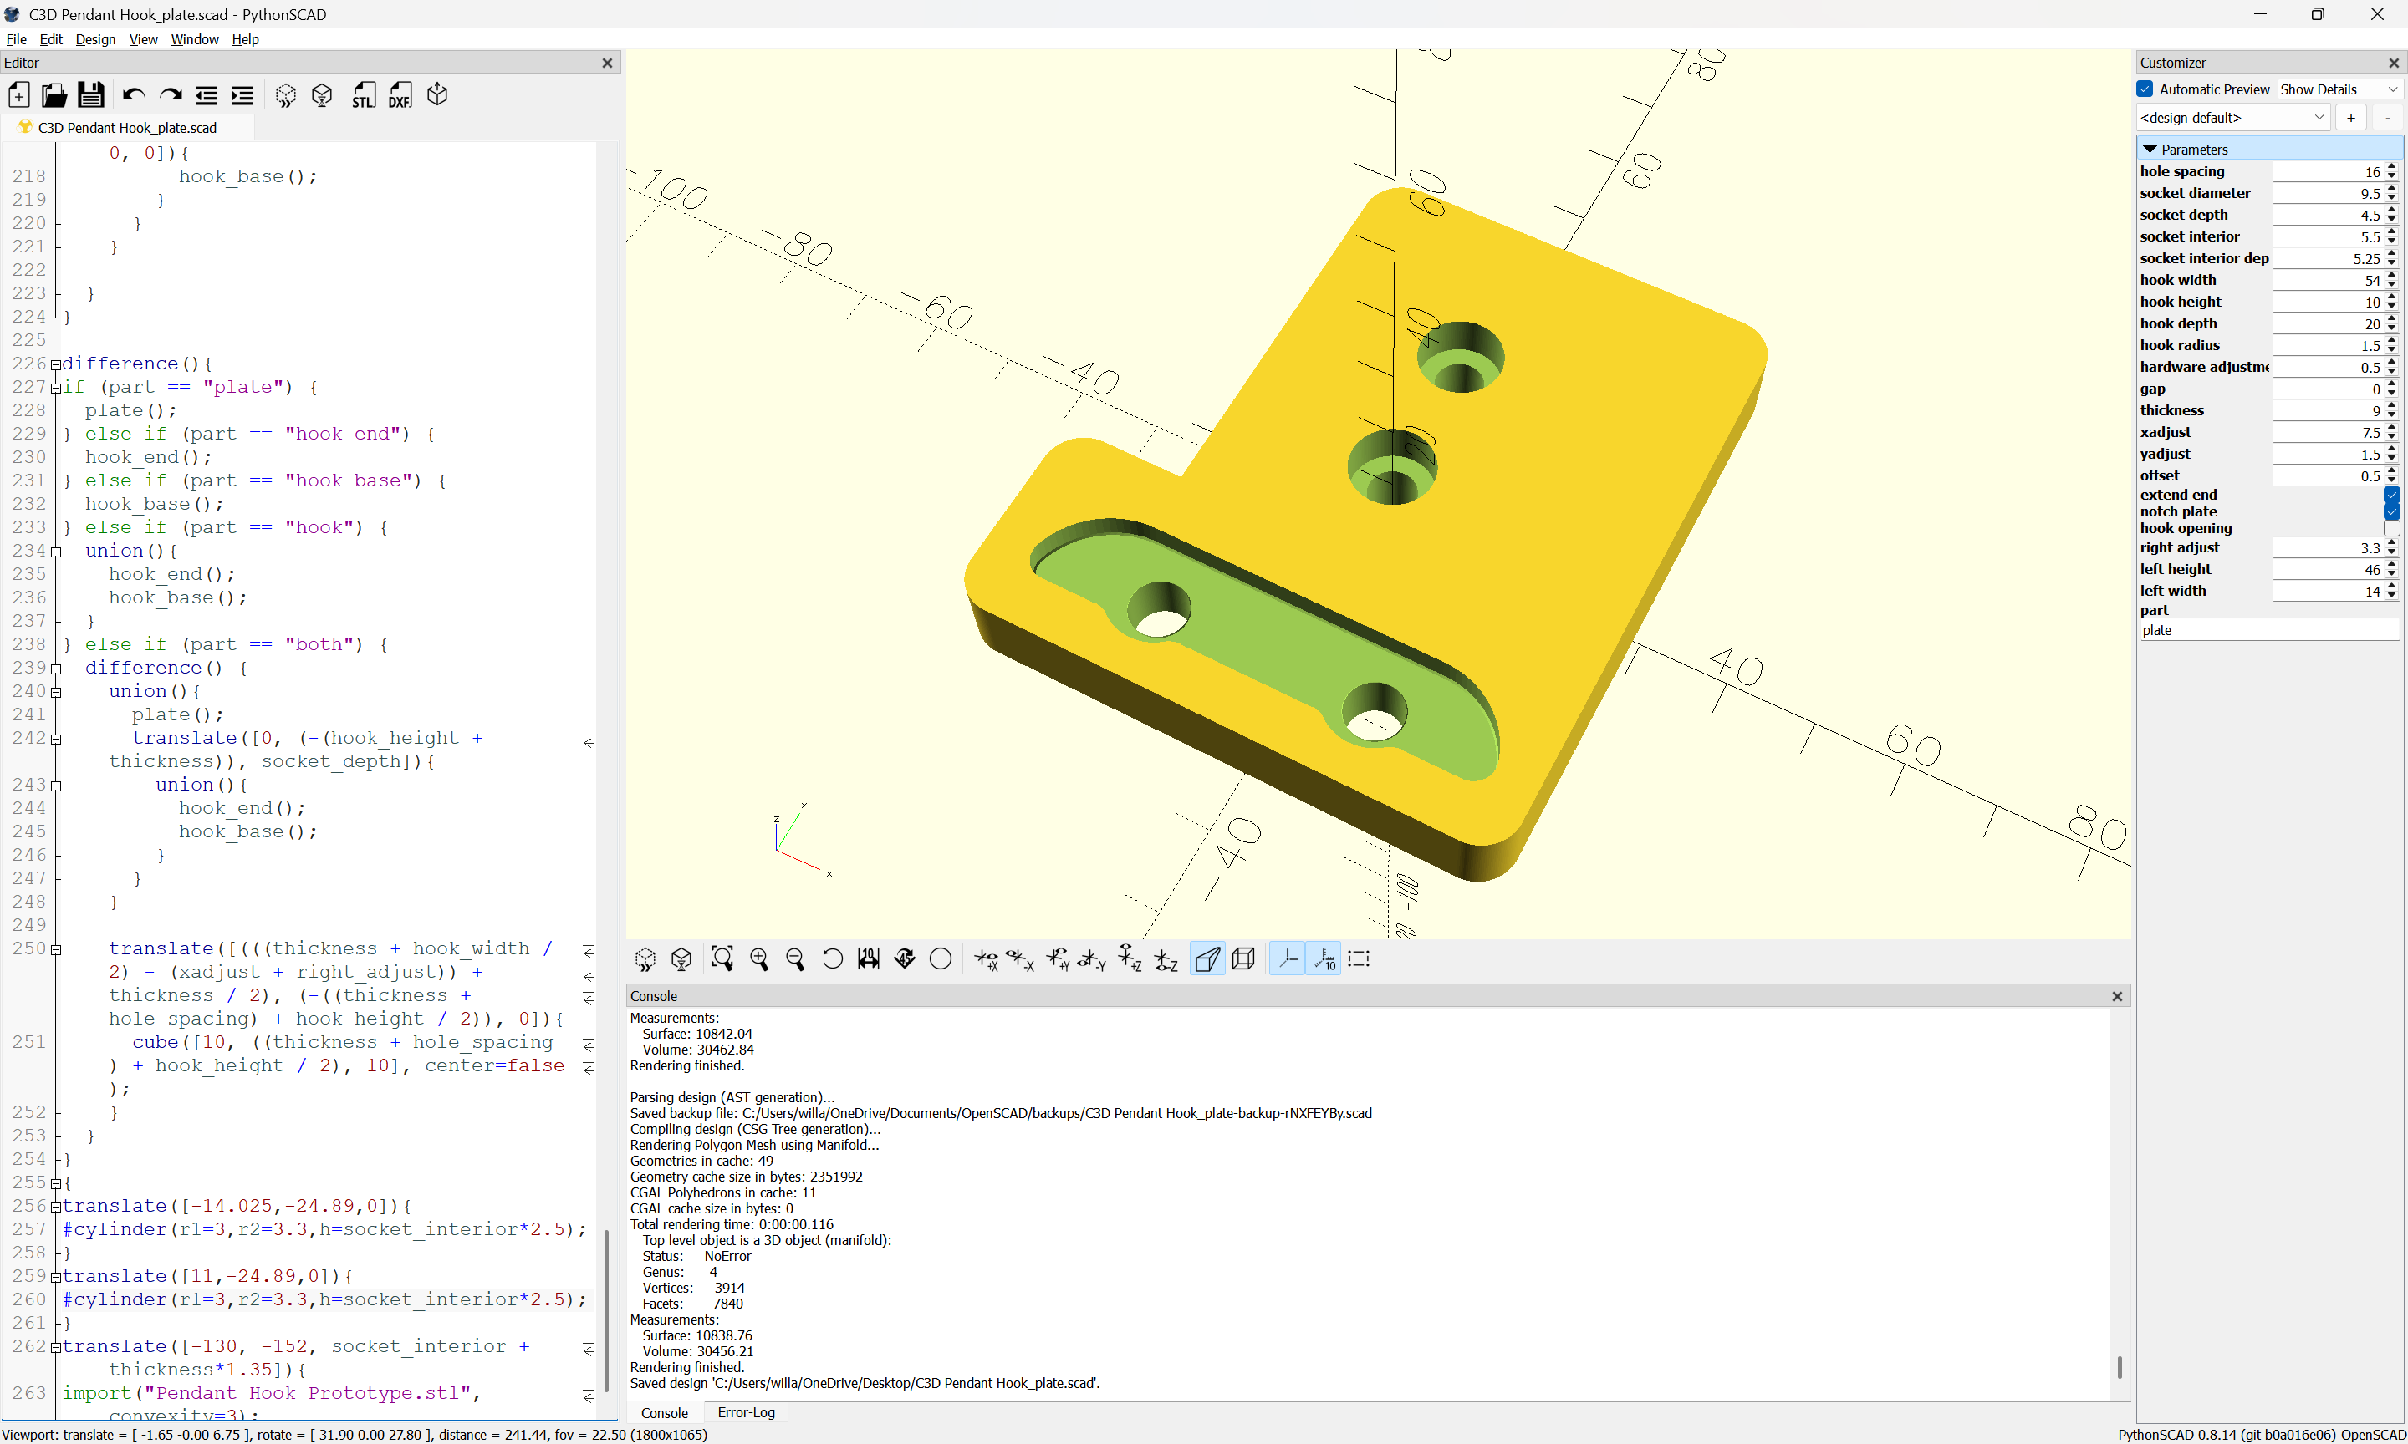This screenshot has height=1444, width=2408.
Task: Enable the hook opening checkbox
Action: tap(2390, 528)
